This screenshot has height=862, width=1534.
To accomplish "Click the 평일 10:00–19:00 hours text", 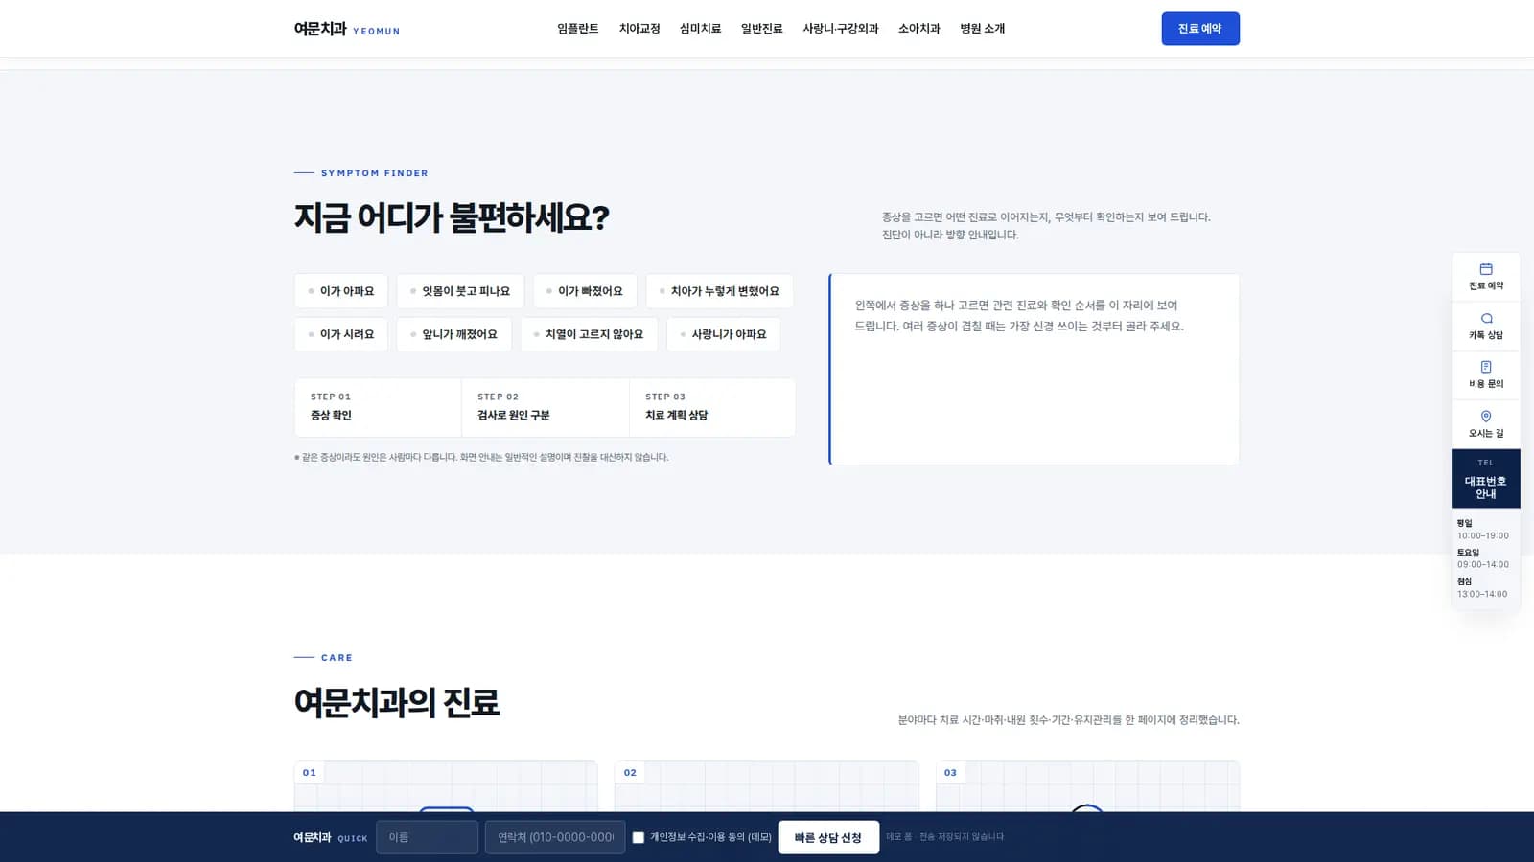I will click(1483, 530).
